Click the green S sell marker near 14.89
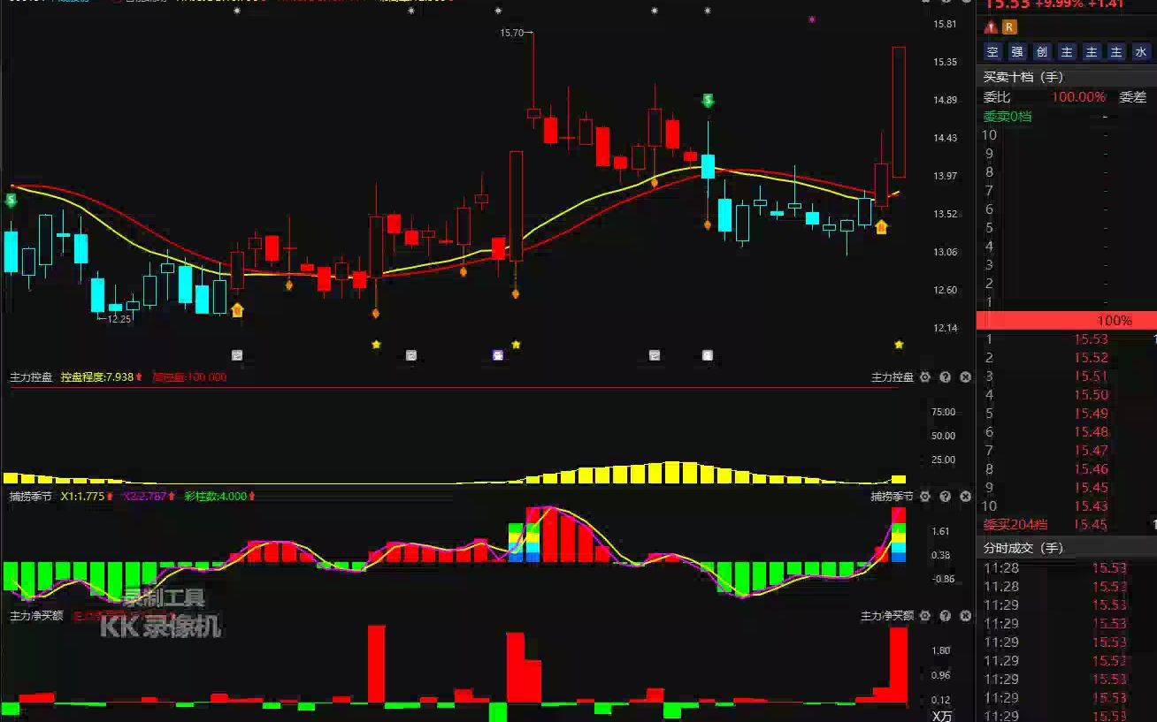This screenshot has width=1157, height=722. coord(708,101)
